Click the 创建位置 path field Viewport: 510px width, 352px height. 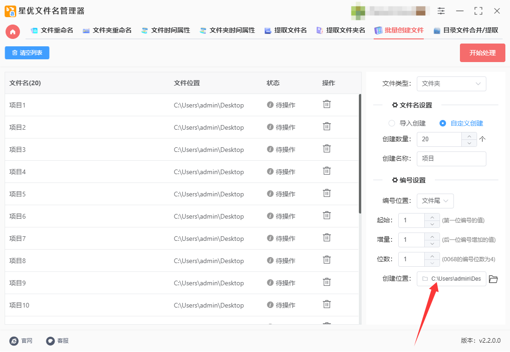point(452,279)
